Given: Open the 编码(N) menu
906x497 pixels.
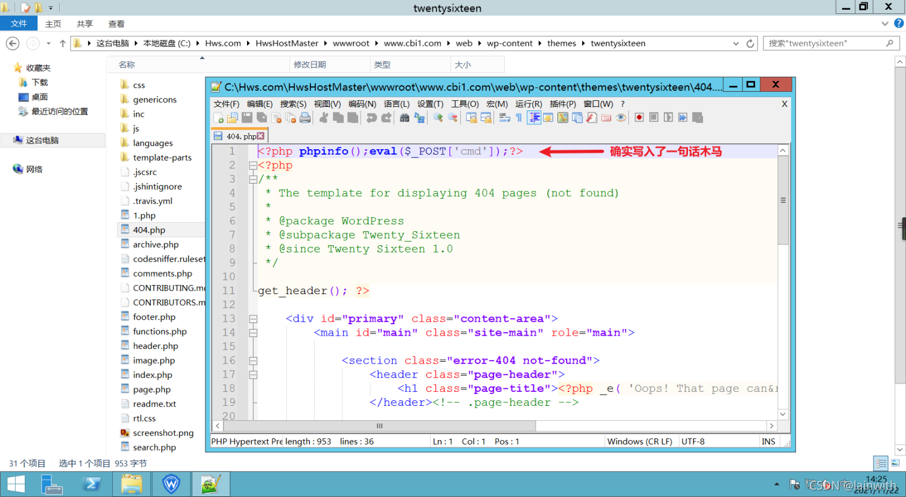Looking at the screenshot, I should 362,104.
